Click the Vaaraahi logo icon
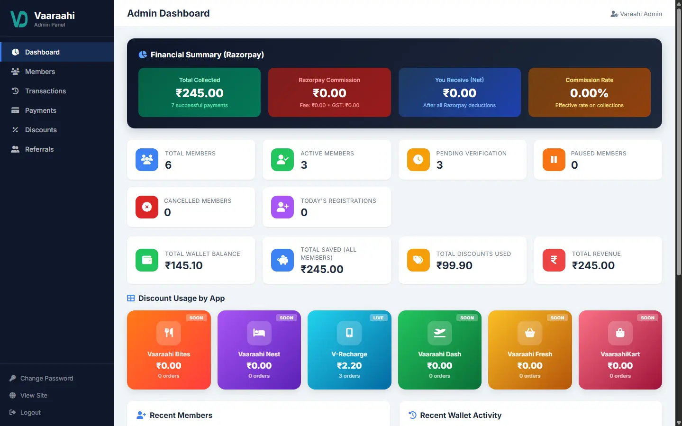The image size is (682, 426). [x=19, y=19]
